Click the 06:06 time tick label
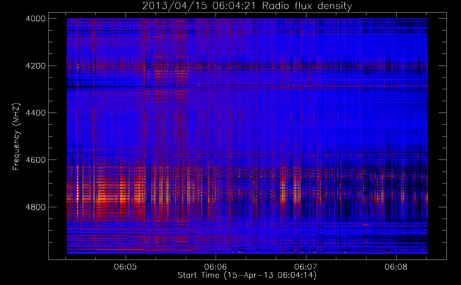The height and width of the screenshot is (285, 461). [x=216, y=267]
